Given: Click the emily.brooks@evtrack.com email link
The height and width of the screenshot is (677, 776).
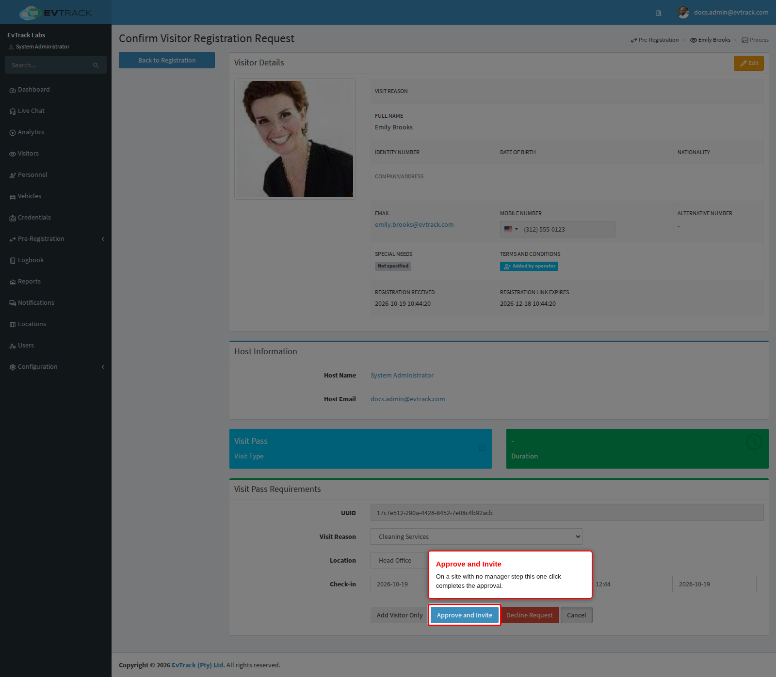Looking at the screenshot, I should pyautogui.click(x=414, y=225).
